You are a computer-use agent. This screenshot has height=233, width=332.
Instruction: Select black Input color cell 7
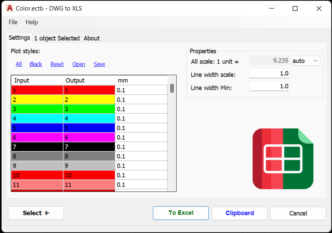[x=37, y=147]
